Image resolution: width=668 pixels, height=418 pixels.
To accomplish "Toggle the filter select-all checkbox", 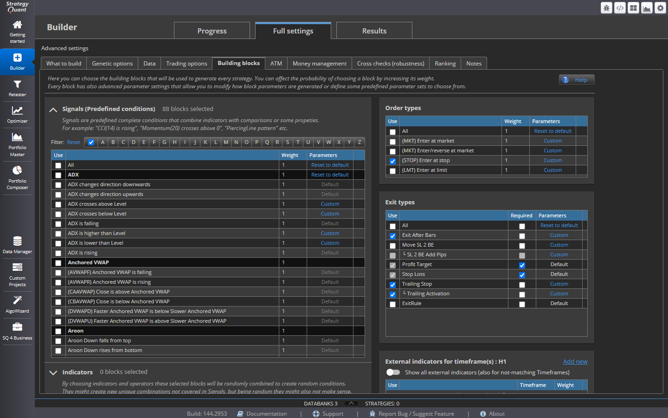I will [91, 143].
